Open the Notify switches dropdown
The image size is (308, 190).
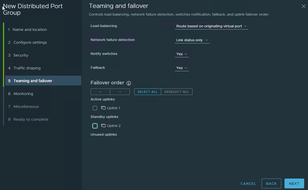[182, 54]
